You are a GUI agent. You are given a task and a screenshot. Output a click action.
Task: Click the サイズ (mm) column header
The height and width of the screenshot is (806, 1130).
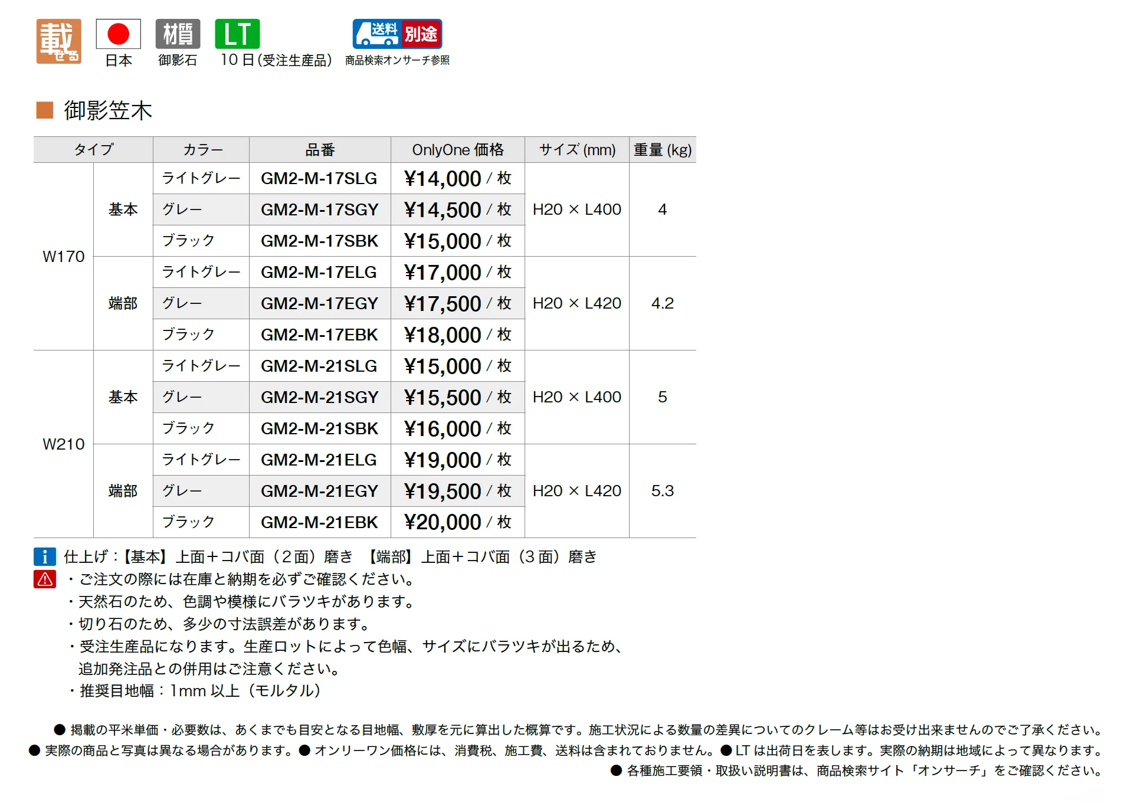coord(577,150)
